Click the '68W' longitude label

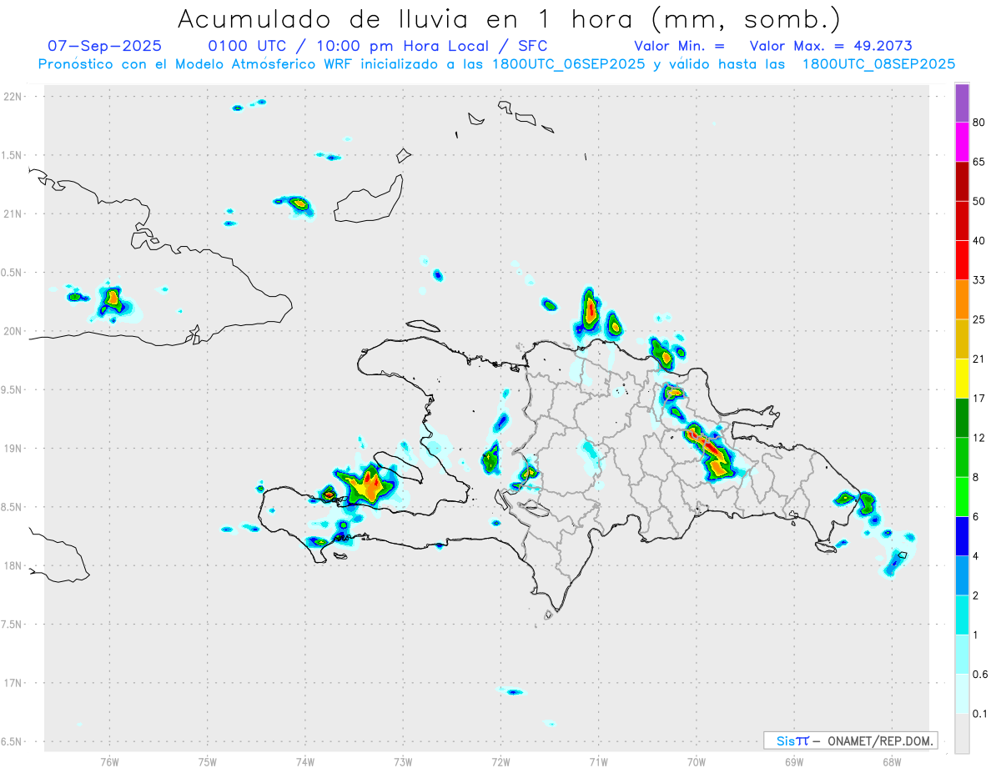[x=891, y=762]
